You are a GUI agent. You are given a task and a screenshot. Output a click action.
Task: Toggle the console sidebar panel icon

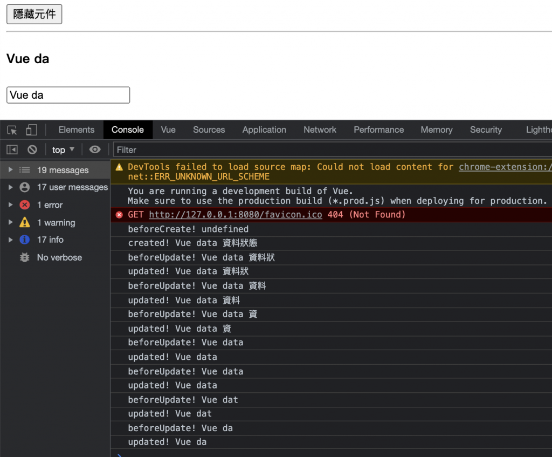coord(12,150)
